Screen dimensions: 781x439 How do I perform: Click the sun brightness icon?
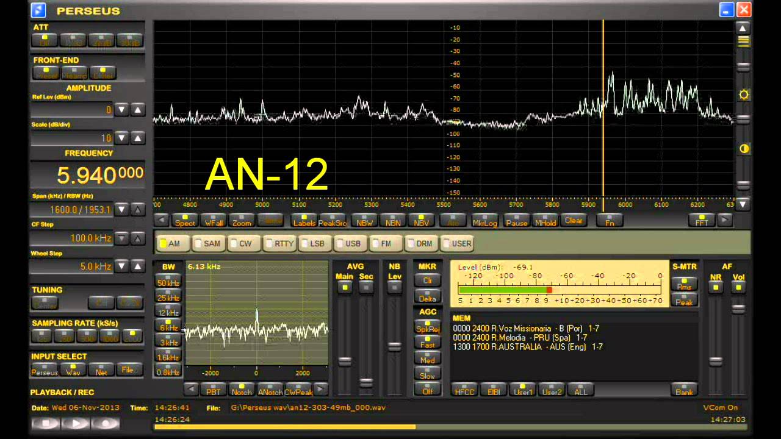pos(743,95)
